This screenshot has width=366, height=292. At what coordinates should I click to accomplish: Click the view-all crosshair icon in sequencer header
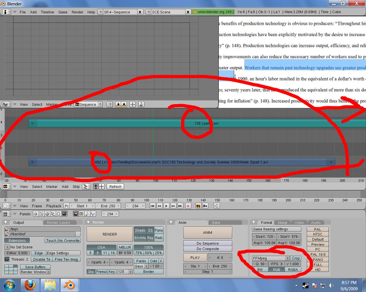click(102, 186)
